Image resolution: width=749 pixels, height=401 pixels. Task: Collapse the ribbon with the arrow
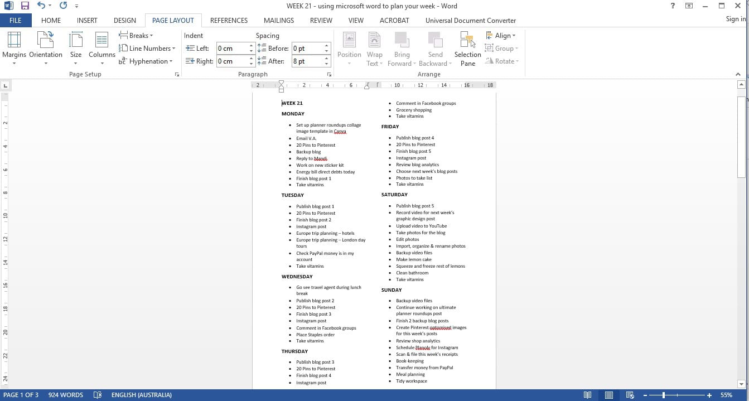coord(738,74)
